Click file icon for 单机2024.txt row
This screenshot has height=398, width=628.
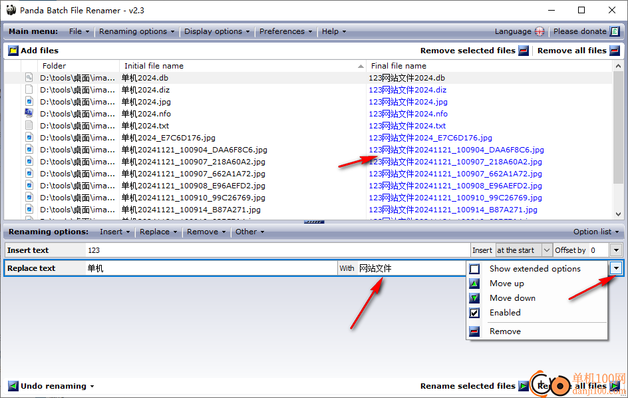click(29, 125)
